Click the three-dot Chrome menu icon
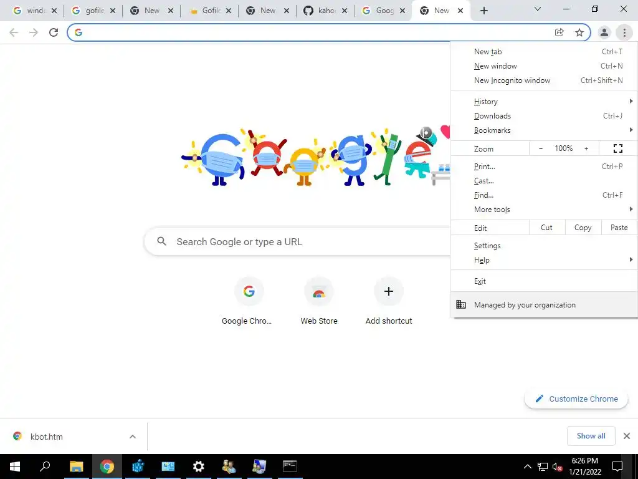Viewport: 638px width, 479px height. click(624, 32)
